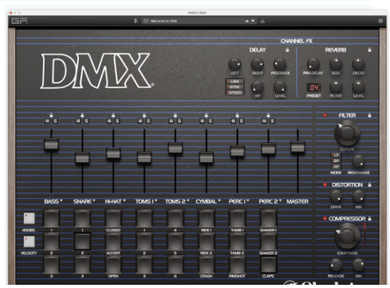Click the lock above the Perc 2 channel

268,115
